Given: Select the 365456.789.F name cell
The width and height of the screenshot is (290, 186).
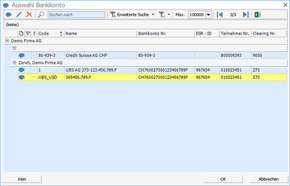Looking at the screenshot, I should coord(100,77).
